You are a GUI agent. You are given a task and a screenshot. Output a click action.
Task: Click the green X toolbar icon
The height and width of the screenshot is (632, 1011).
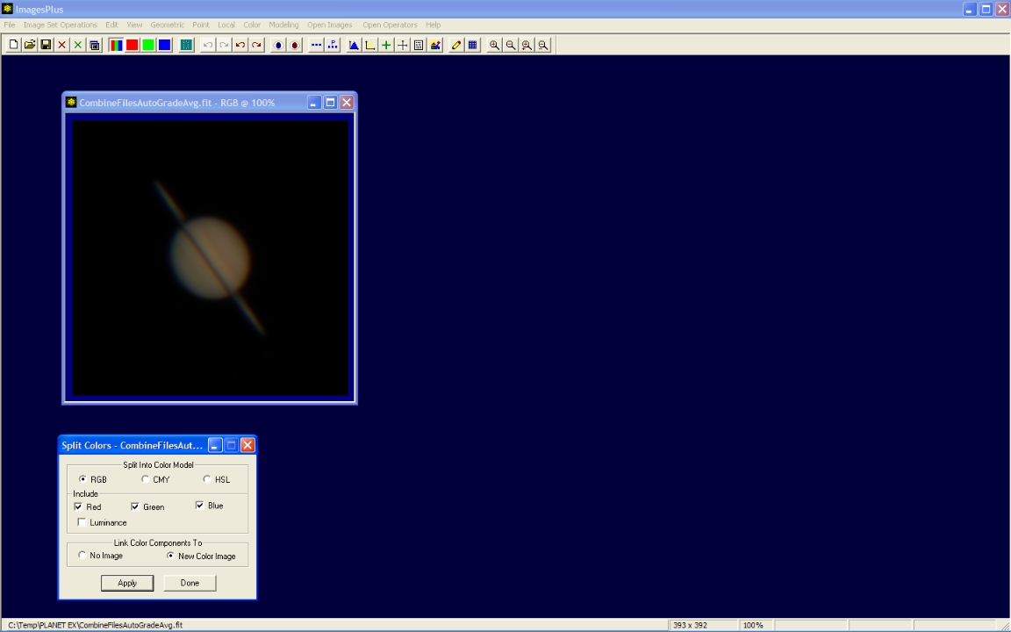(x=78, y=45)
